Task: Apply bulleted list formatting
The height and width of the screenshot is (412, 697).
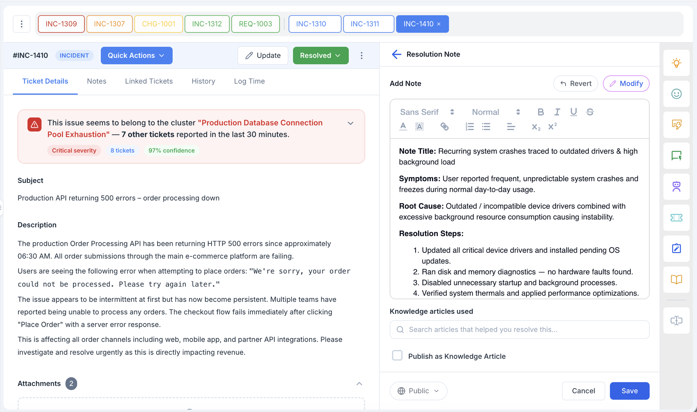Action: [486, 127]
